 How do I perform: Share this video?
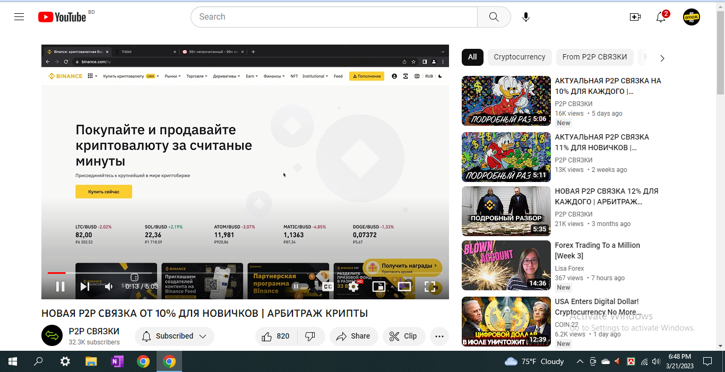(x=353, y=336)
